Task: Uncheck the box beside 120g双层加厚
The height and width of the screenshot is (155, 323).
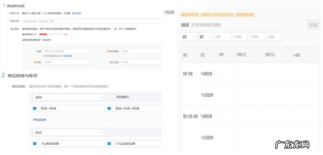Action: pyautogui.click(x=109, y=144)
